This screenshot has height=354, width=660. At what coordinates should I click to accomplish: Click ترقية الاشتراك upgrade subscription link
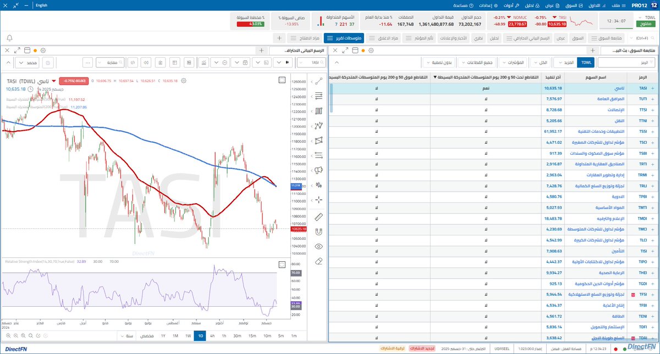pyautogui.click(x=392, y=349)
